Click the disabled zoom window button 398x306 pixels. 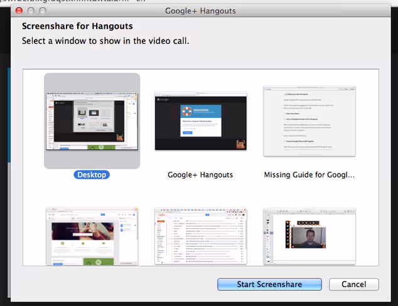tap(43, 11)
